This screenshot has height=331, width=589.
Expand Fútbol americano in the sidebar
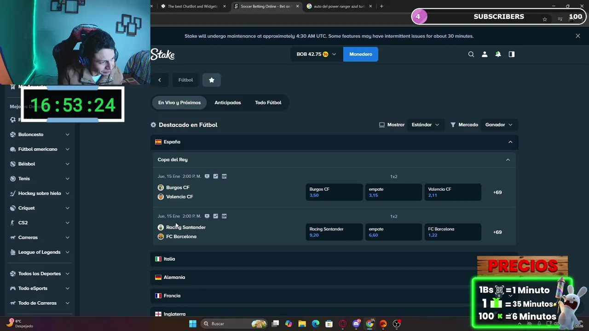(x=67, y=149)
